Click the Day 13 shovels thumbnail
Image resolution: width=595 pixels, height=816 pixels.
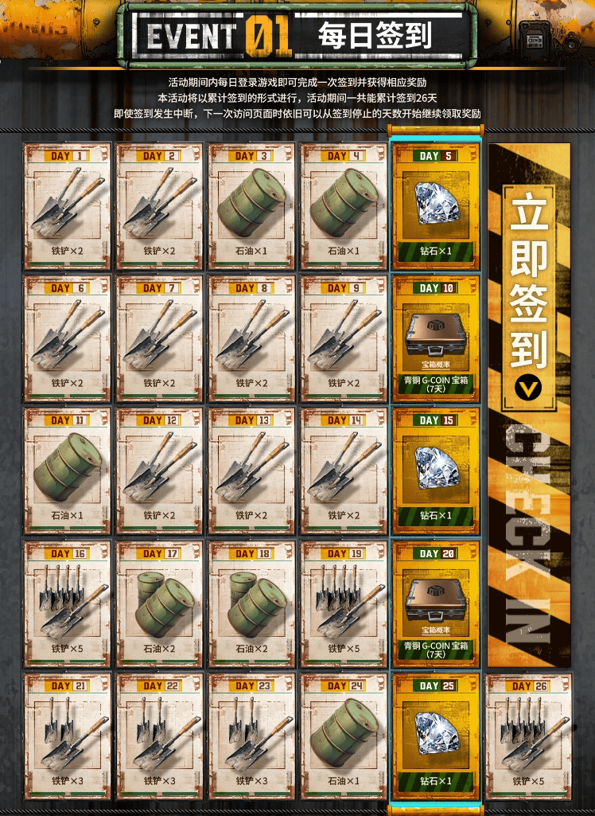coord(251,467)
